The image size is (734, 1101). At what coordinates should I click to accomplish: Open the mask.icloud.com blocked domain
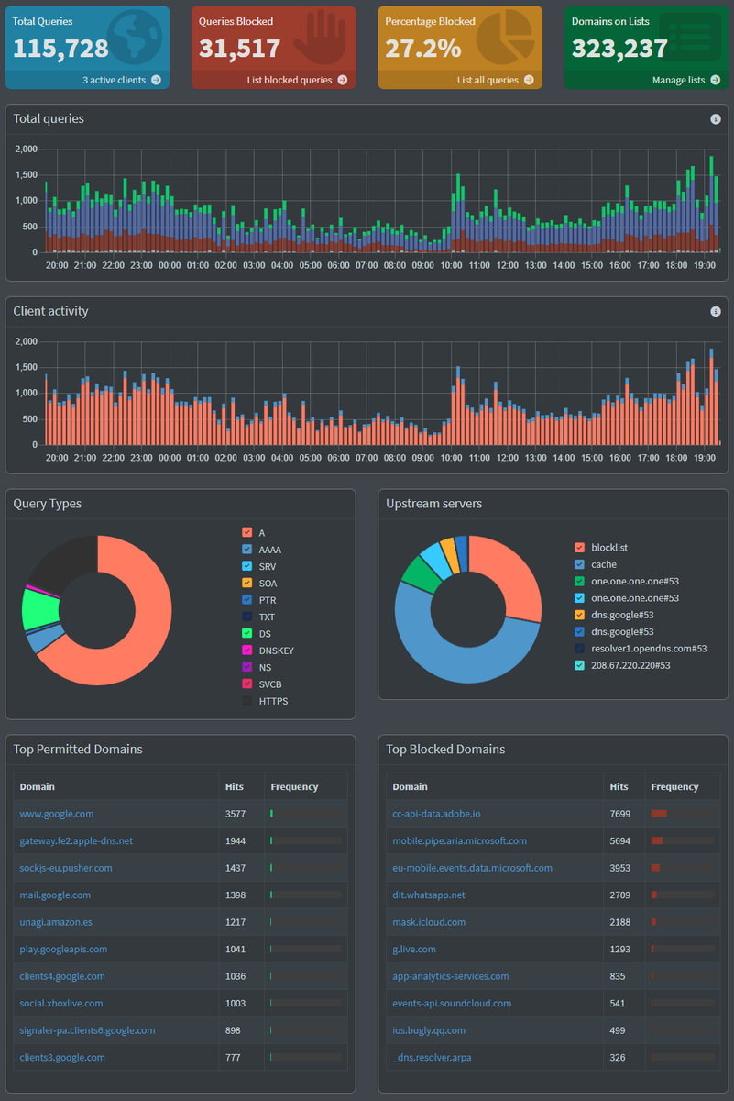pyautogui.click(x=429, y=922)
